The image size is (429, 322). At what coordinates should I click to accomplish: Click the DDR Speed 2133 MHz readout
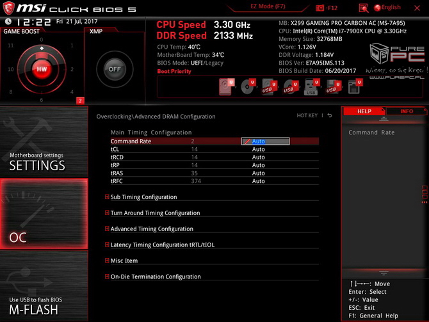(x=205, y=36)
